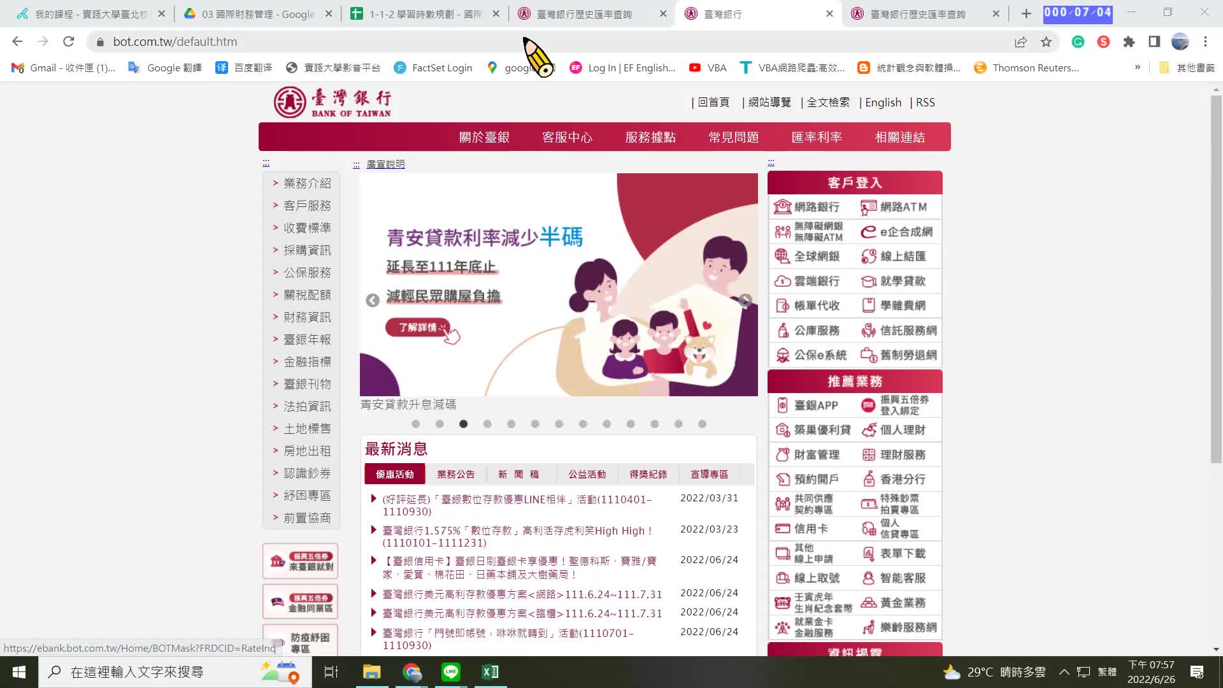Switch to English site version
This screenshot has height=688, width=1223.
(883, 103)
